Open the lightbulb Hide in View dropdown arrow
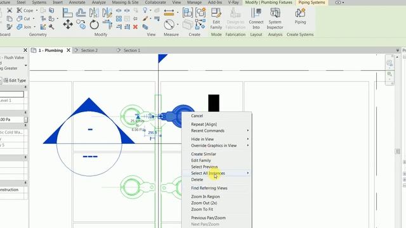Screen dimensions: 406x228 pos(150,10)
